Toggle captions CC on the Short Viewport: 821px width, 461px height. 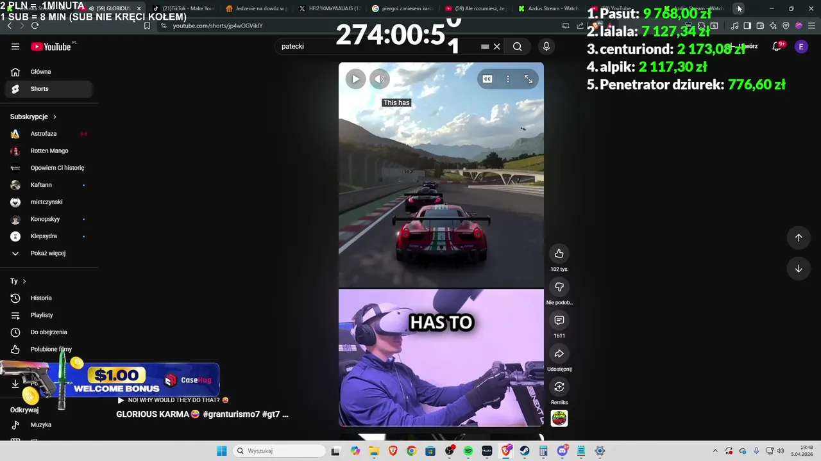pos(487,79)
